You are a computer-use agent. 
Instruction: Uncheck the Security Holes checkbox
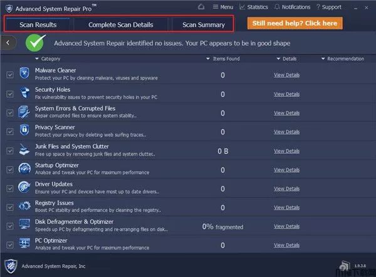[x=10, y=94]
